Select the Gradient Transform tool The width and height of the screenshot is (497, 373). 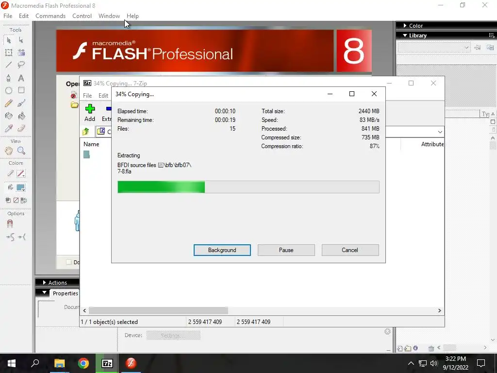click(x=21, y=52)
